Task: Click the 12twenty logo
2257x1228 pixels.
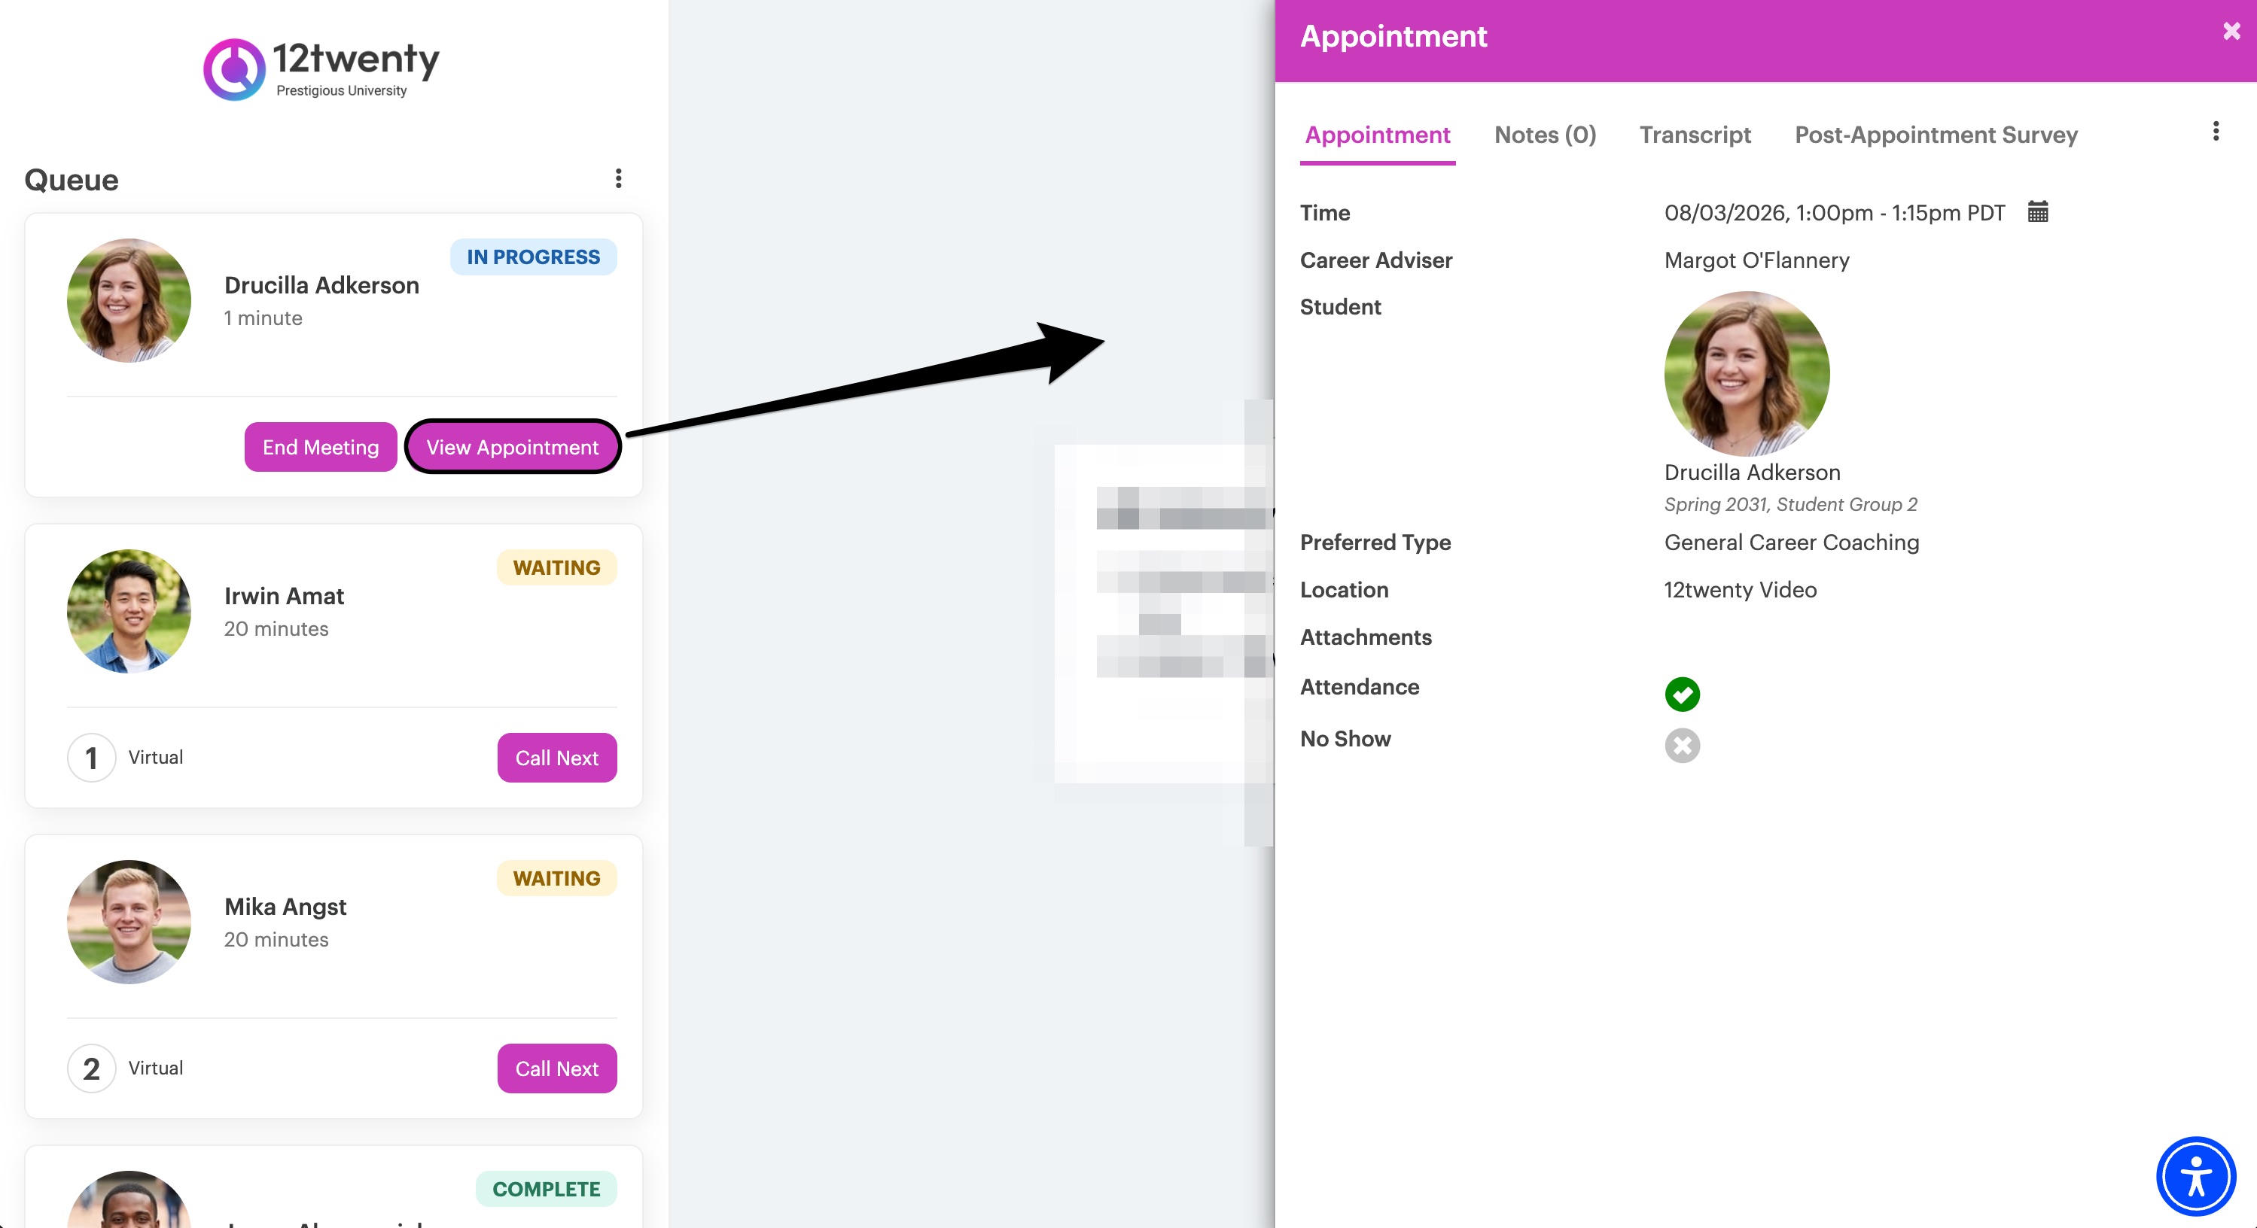Action: pos(321,68)
